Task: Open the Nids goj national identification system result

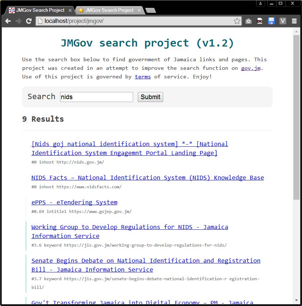Action: coord(130,149)
